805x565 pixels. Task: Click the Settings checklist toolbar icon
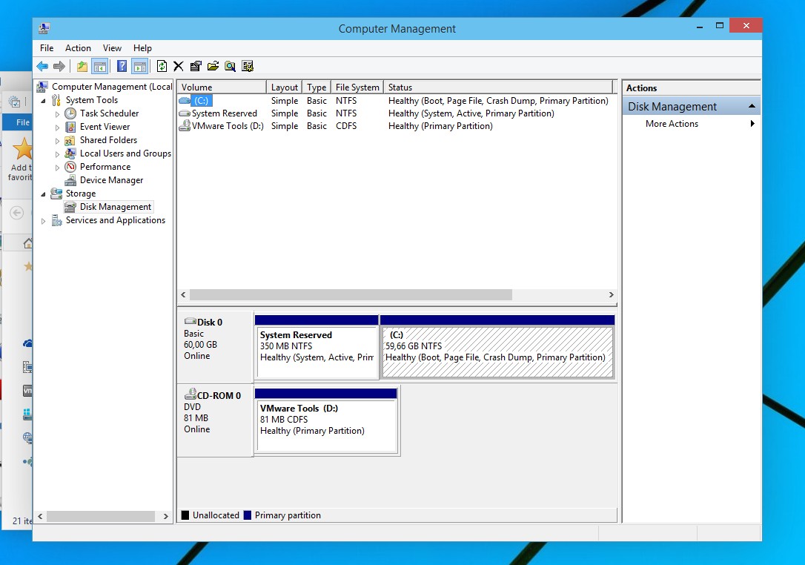tap(248, 66)
